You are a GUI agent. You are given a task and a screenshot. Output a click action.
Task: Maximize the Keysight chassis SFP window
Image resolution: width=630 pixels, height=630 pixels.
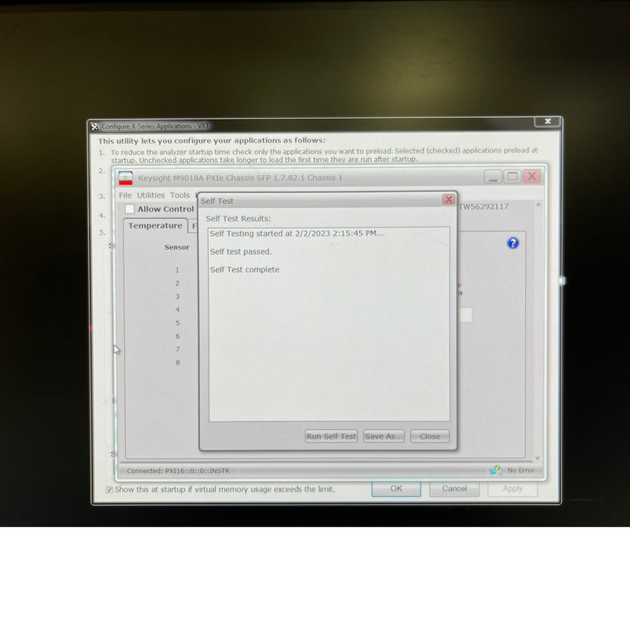(512, 177)
